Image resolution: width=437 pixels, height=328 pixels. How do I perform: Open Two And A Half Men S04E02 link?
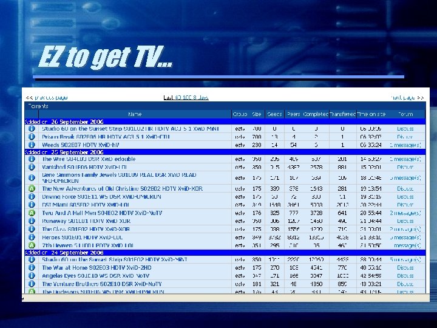102,213
